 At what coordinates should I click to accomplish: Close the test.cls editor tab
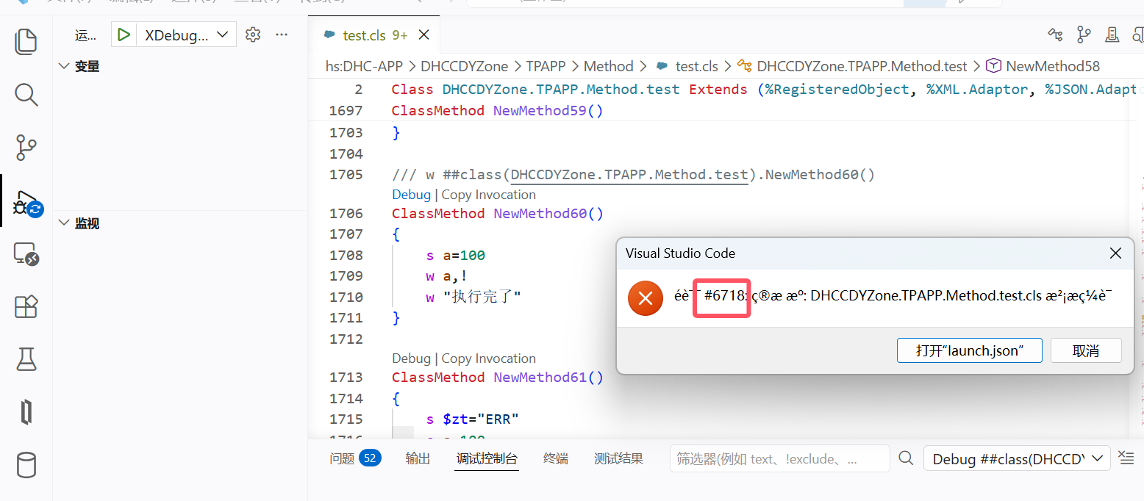423,35
